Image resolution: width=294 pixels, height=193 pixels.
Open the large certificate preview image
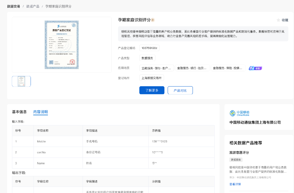click(x=62, y=45)
